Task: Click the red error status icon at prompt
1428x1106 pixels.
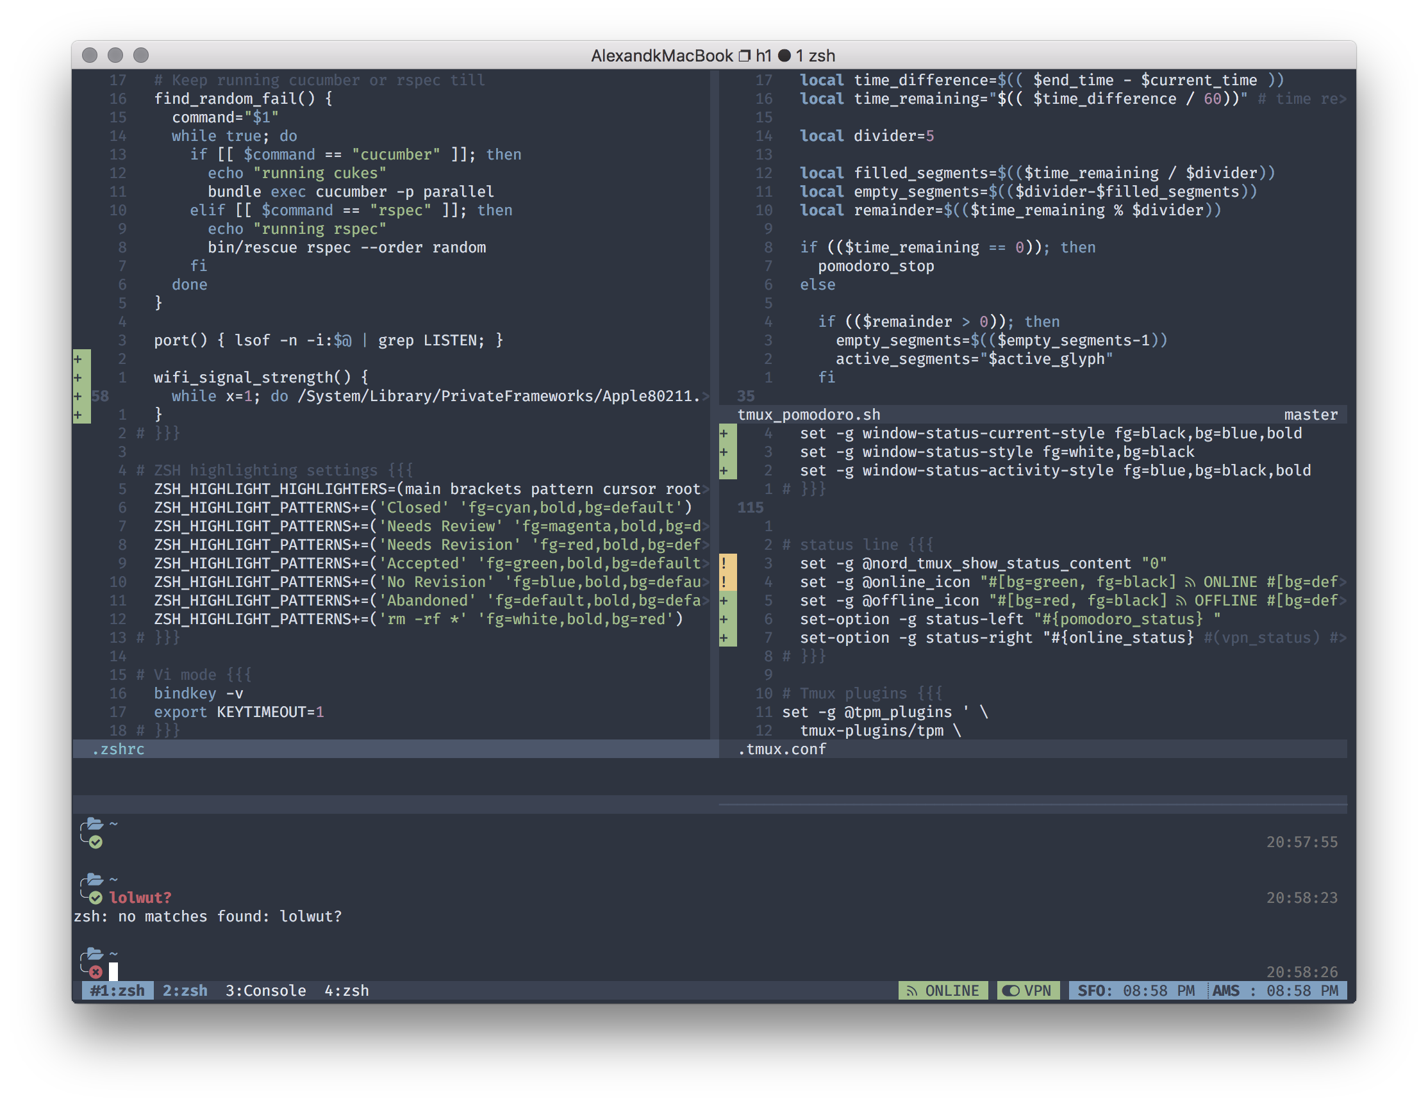Action: click(95, 972)
